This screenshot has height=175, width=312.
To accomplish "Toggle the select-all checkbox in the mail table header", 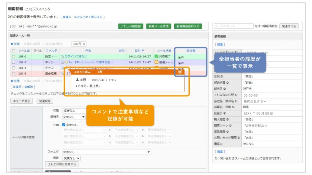I will click(x=14, y=51).
